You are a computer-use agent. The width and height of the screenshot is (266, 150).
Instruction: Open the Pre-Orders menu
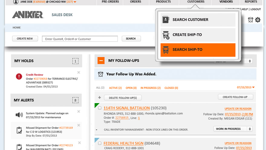[x=110, y=2]
